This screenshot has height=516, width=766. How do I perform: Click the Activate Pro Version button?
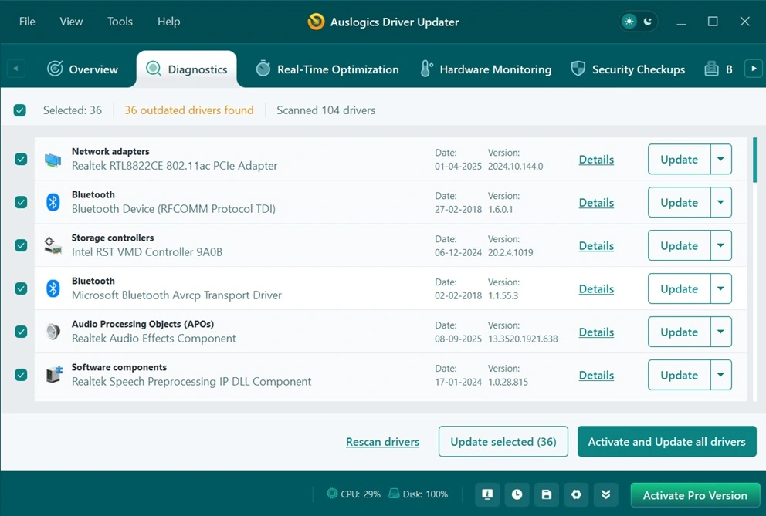coord(695,495)
